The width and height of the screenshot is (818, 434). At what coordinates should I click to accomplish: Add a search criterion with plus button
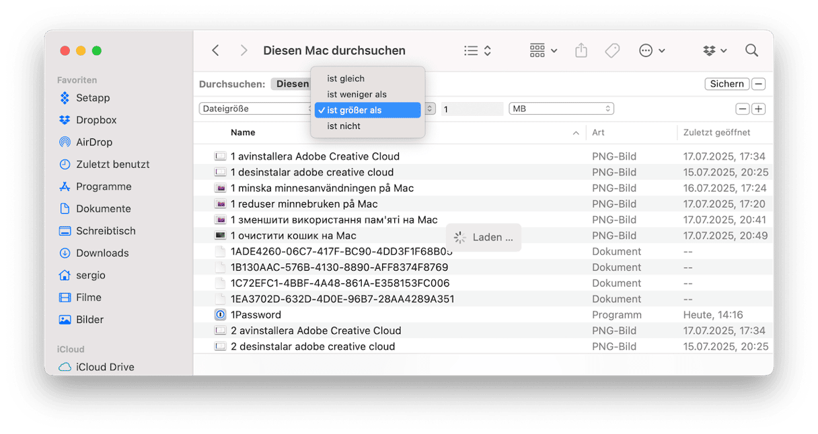(758, 109)
